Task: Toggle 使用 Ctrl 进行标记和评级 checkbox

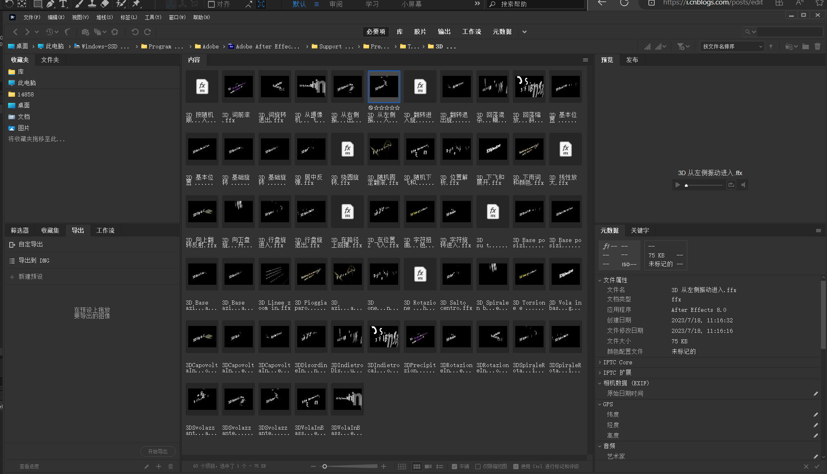Action: click(516, 466)
